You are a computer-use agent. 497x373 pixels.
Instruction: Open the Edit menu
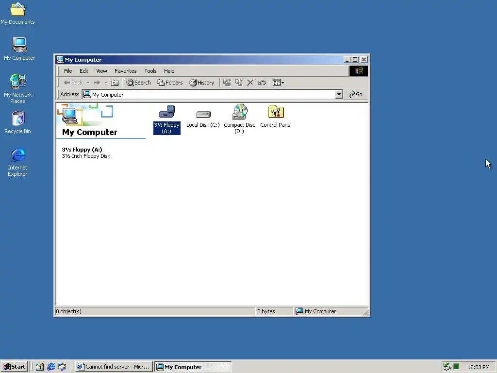click(x=84, y=71)
